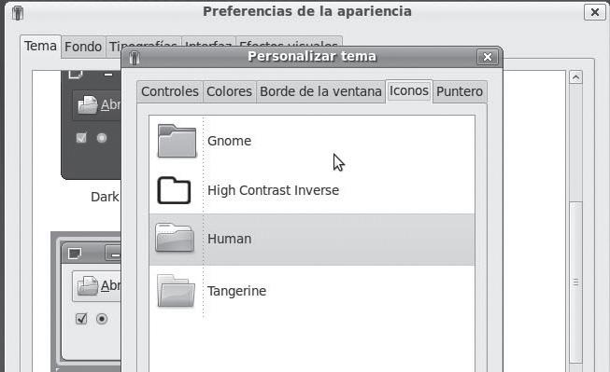Choose the High Contrast Inverse folder icon

[x=174, y=190]
